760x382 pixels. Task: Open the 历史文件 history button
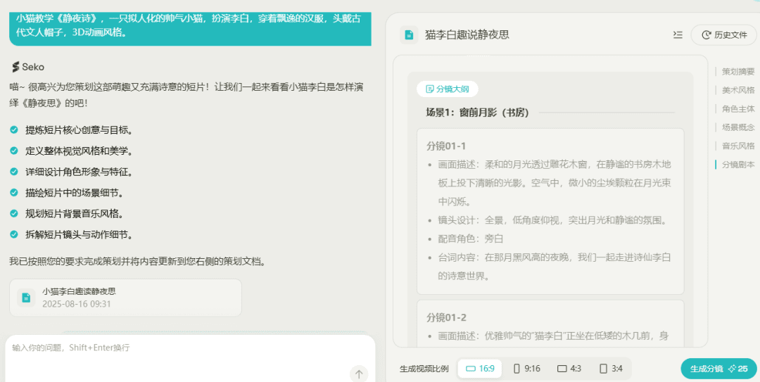pyautogui.click(x=724, y=34)
